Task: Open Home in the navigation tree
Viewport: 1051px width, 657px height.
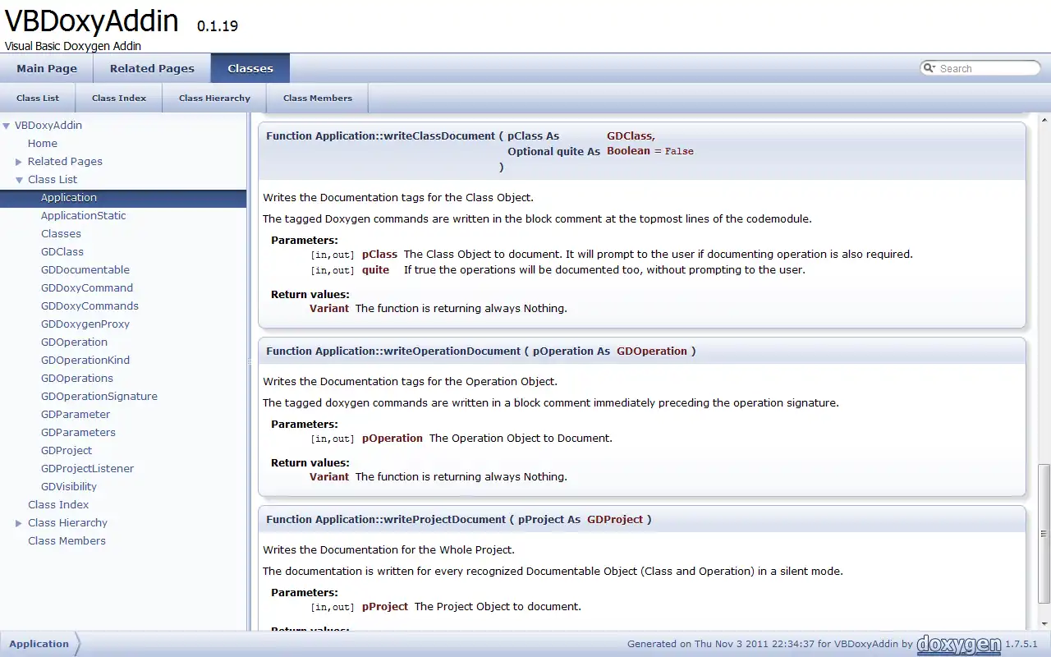Action: [x=43, y=144]
